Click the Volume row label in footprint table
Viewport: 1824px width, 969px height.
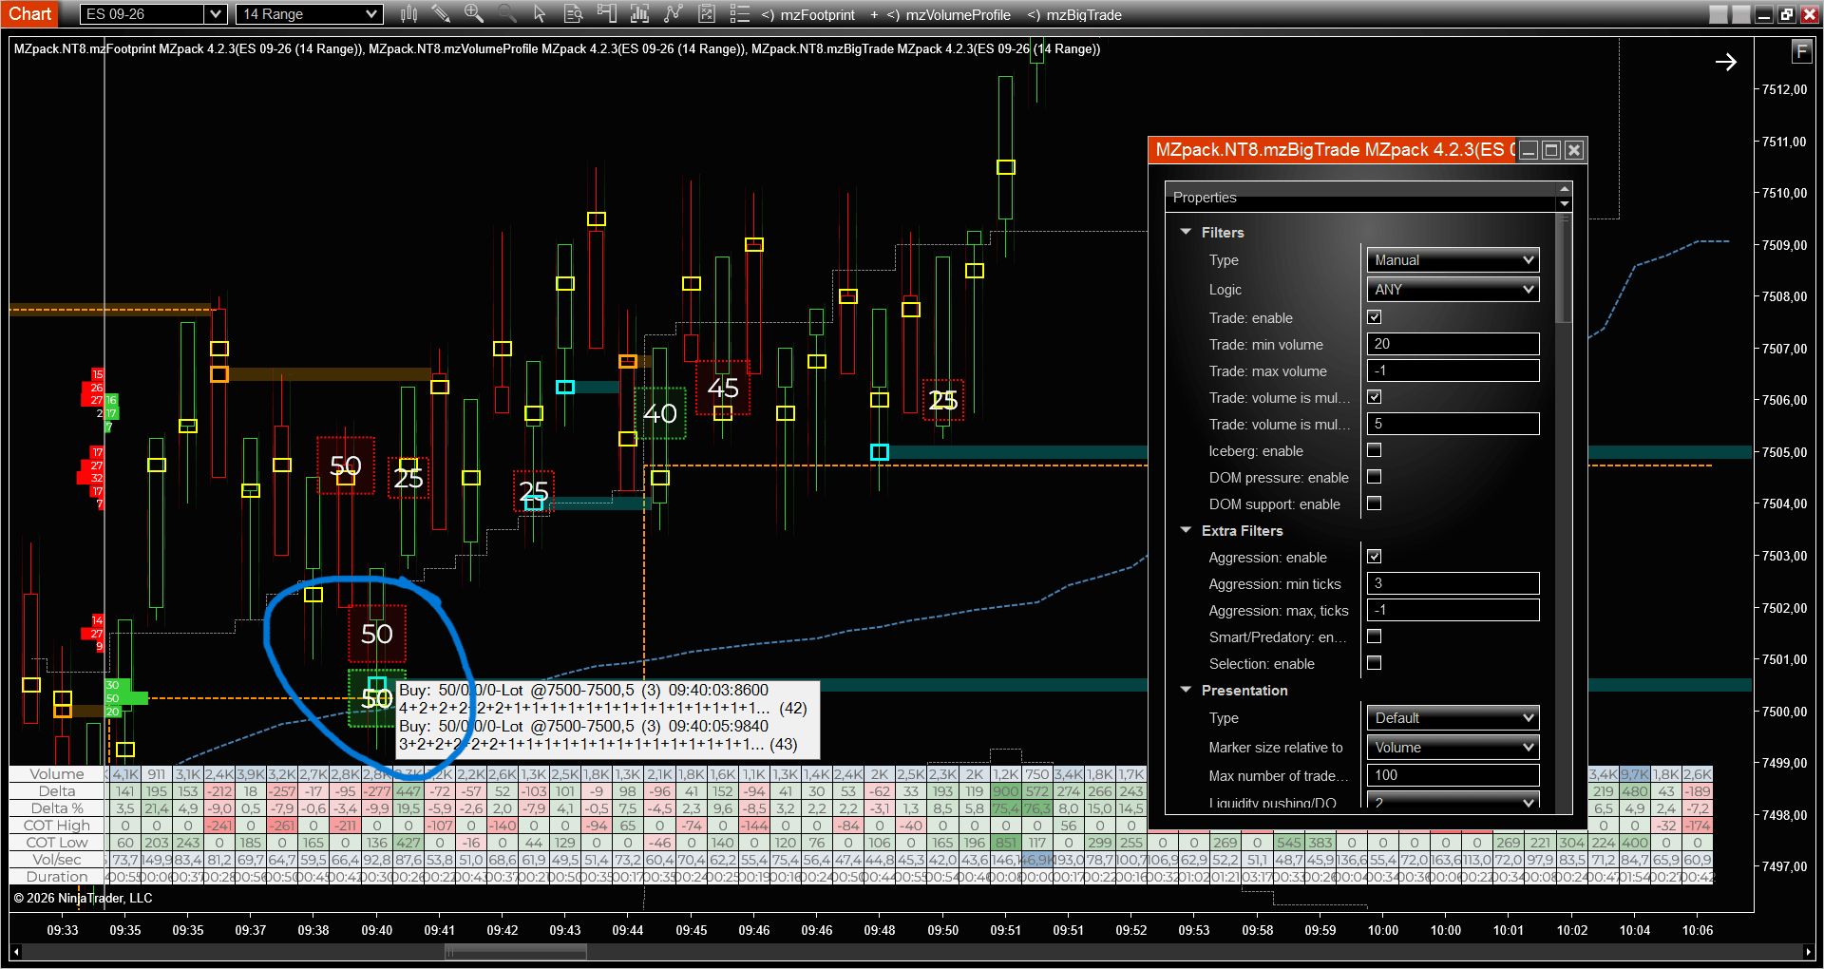[x=57, y=774]
